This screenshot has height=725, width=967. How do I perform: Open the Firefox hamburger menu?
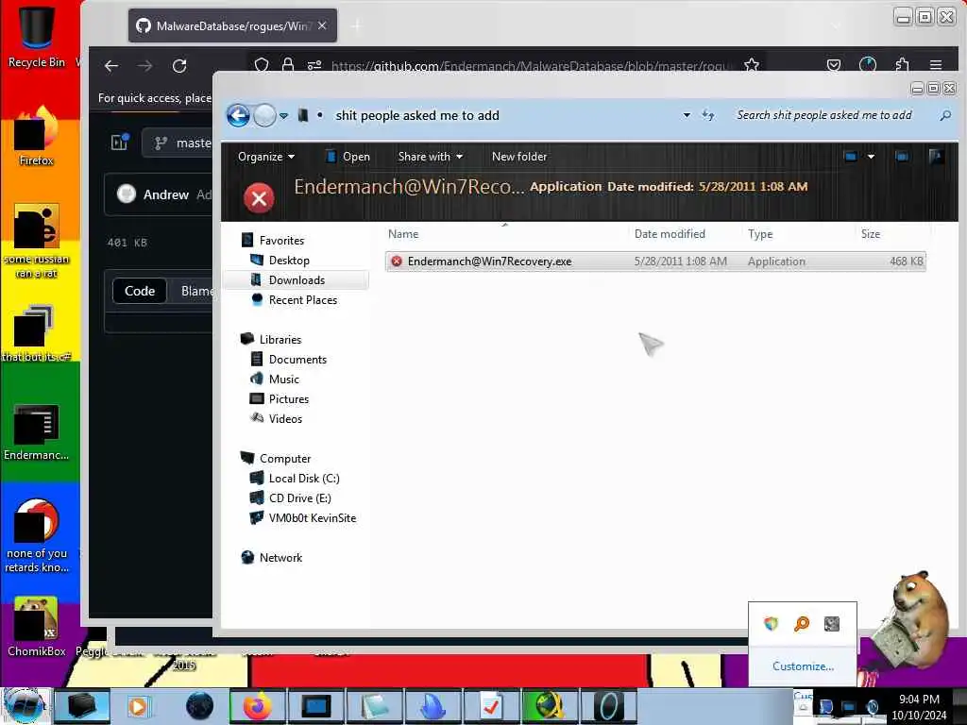coord(936,65)
